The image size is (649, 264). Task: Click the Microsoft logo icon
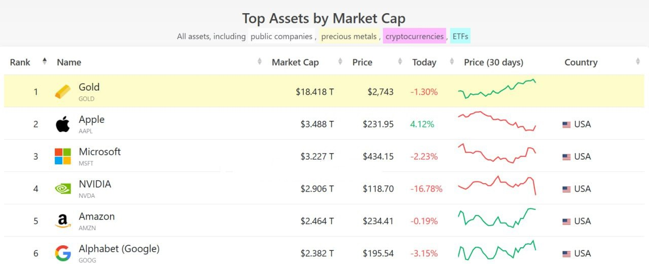tap(63, 156)
